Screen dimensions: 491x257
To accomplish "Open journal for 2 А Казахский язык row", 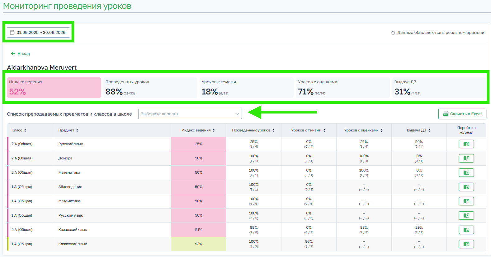I will point(466,230).
